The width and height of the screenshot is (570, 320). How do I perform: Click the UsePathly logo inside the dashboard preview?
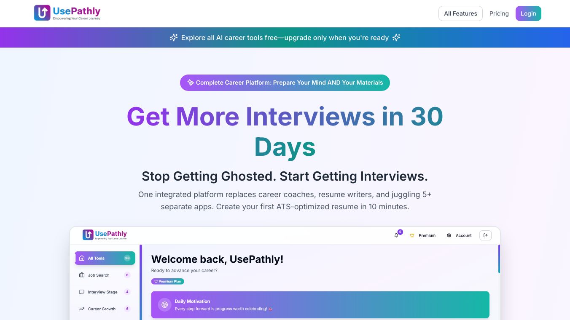(x=105, y=235)
